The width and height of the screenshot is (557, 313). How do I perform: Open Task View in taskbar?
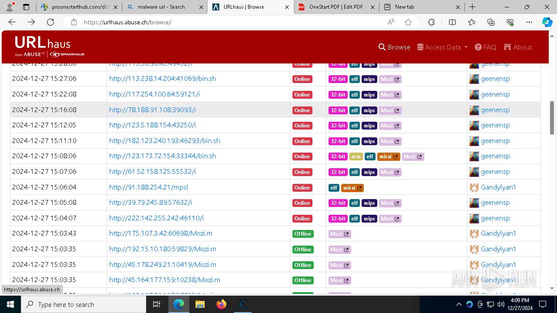click(157, 304)
